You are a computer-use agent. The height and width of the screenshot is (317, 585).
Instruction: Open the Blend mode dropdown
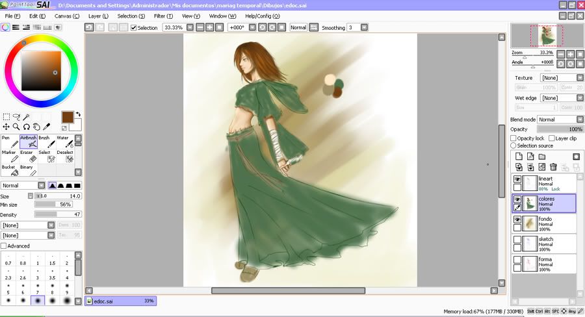click(x=580, y=120)
